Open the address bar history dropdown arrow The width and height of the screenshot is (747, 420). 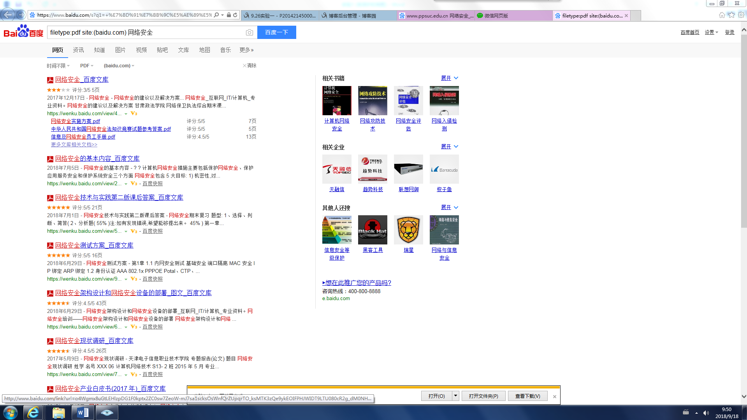pos(222,15)
